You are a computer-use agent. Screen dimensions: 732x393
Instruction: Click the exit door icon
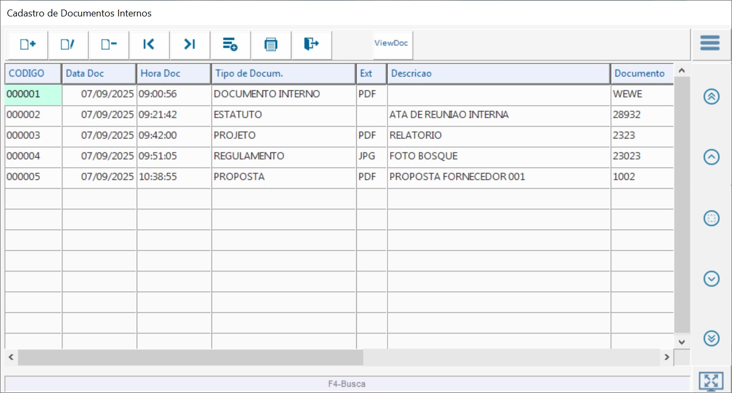[x=311, y=45]
